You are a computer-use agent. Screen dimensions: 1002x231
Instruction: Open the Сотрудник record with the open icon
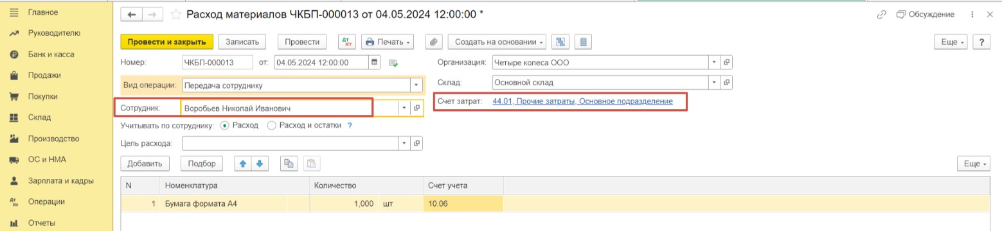[416, 108]
